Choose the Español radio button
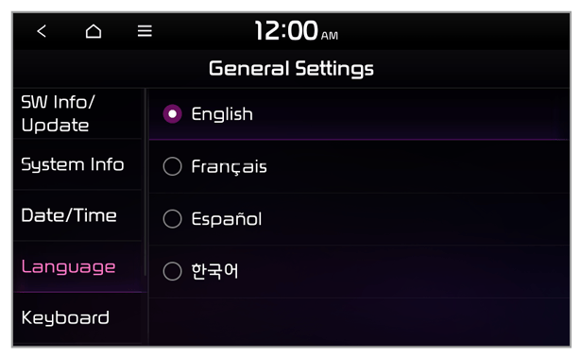The width and height of the screenshot is (581, 357). [x=172, y=219]
